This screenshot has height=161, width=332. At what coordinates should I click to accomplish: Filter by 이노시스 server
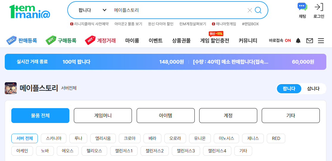[226, 138]
